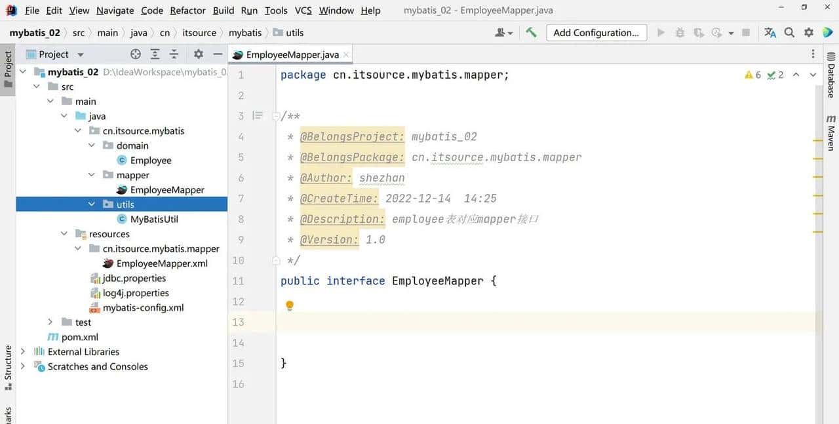Click the locate opened file target icon
The width and height of the screenshot is (839, 424).
(x=136, y=54)
